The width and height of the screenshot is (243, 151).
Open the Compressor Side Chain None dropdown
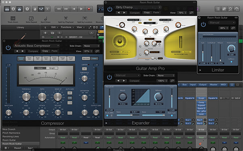(92, 46)
